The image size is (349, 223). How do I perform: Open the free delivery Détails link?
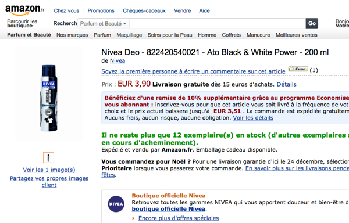coord(286,84)
